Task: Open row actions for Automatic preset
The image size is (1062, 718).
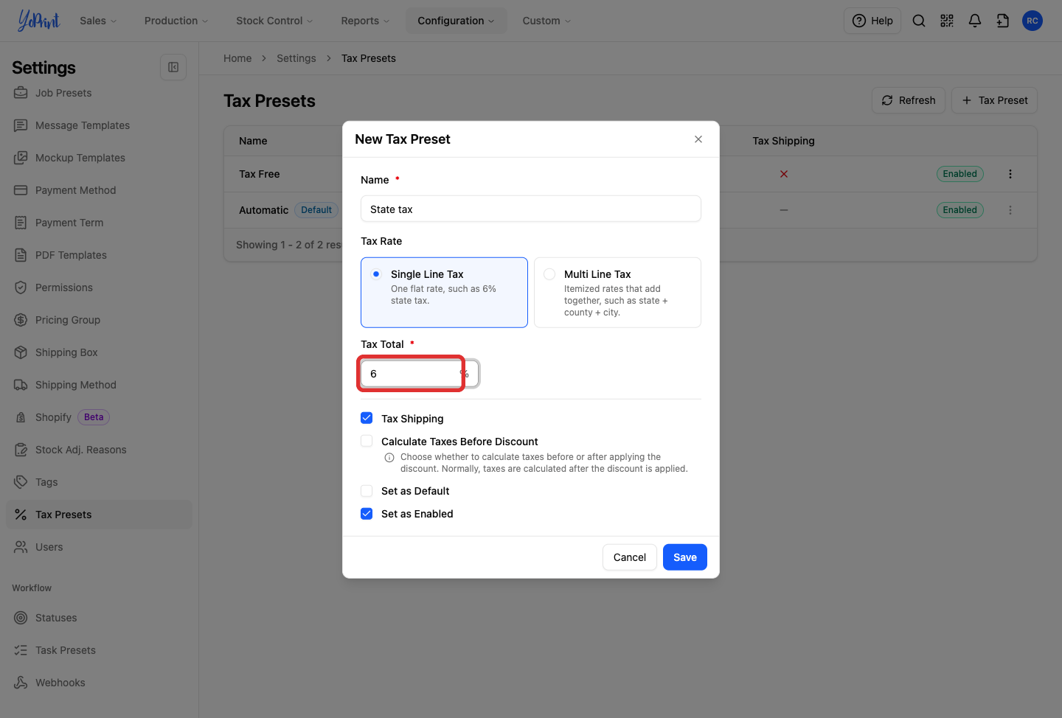Action: click(1010, 210)
